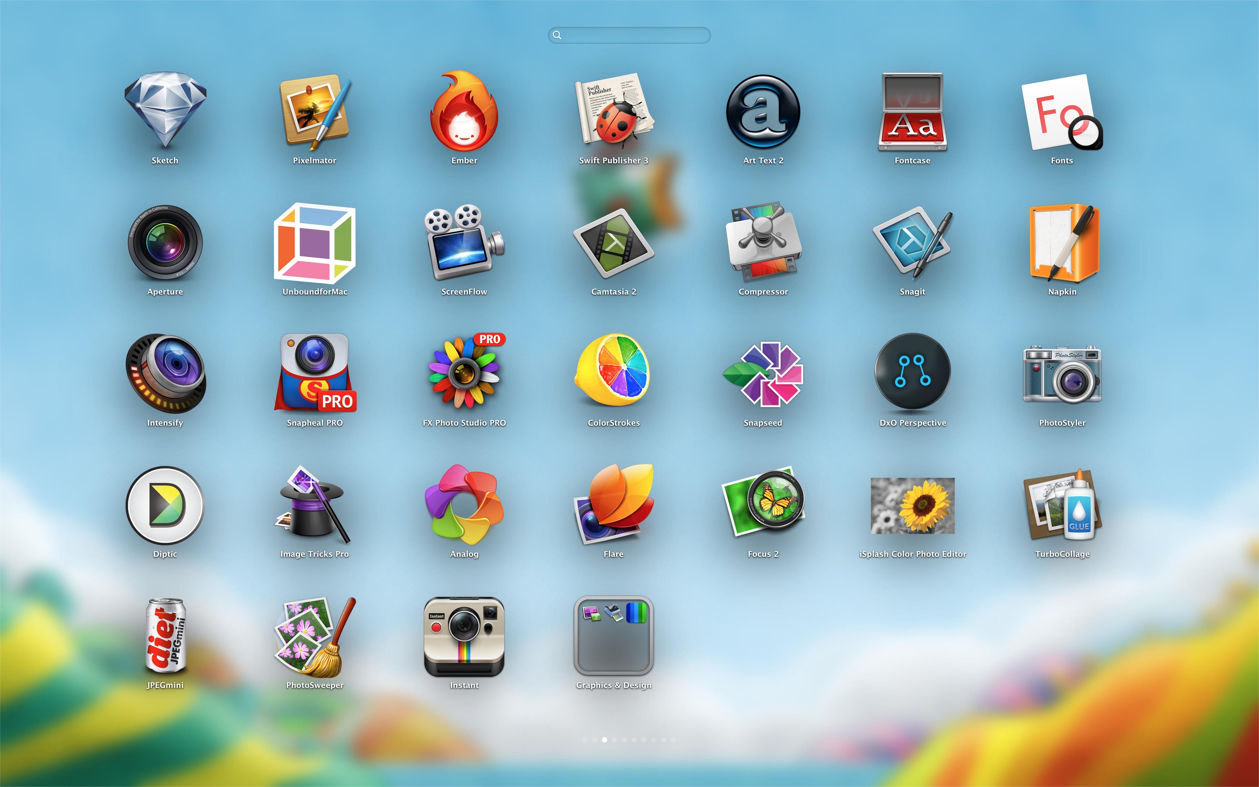Image resolution: width=1259 pixels, height=787 pixels.
Task: Launch Compressor app
Action: tap(763, 243)
